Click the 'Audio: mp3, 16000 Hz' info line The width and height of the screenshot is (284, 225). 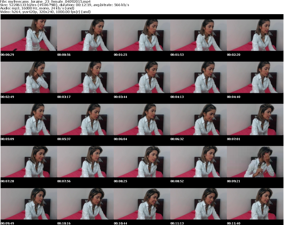tap(37, 8)
